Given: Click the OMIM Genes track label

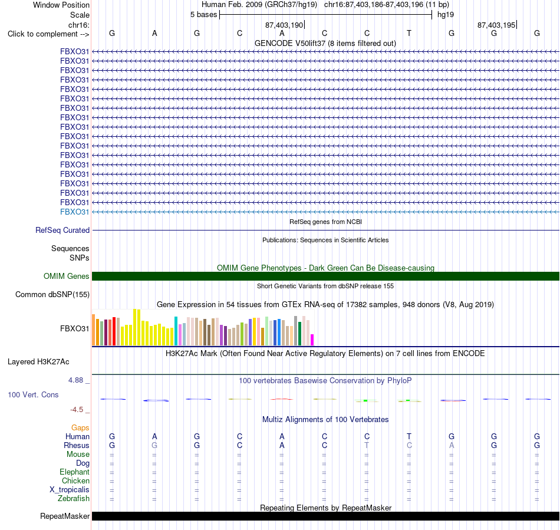Looking at the screenshot, I should pyautogui.click(x=66, y=276).
